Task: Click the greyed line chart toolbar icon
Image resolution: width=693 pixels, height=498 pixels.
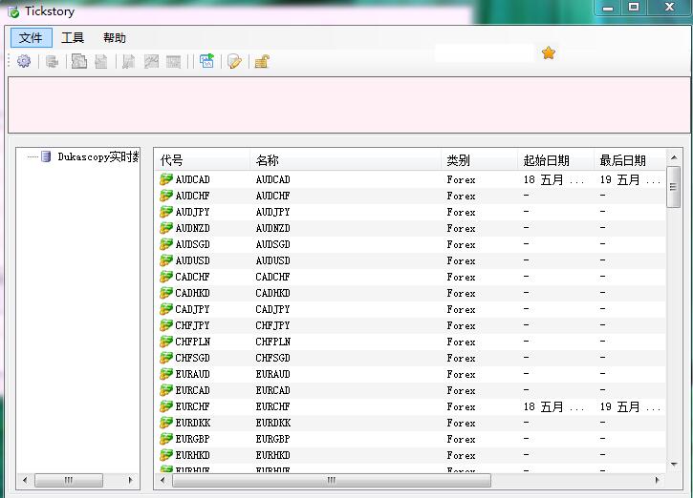Action: [x=151, y=61]
